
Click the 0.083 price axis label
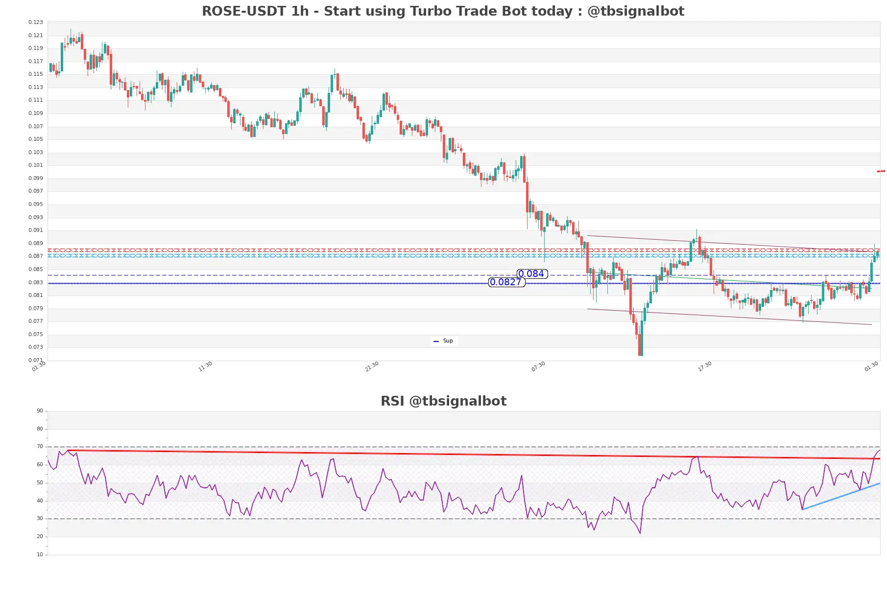point(35,282)
